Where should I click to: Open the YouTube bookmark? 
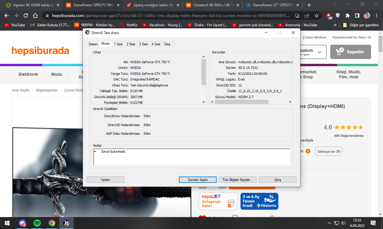15,25
